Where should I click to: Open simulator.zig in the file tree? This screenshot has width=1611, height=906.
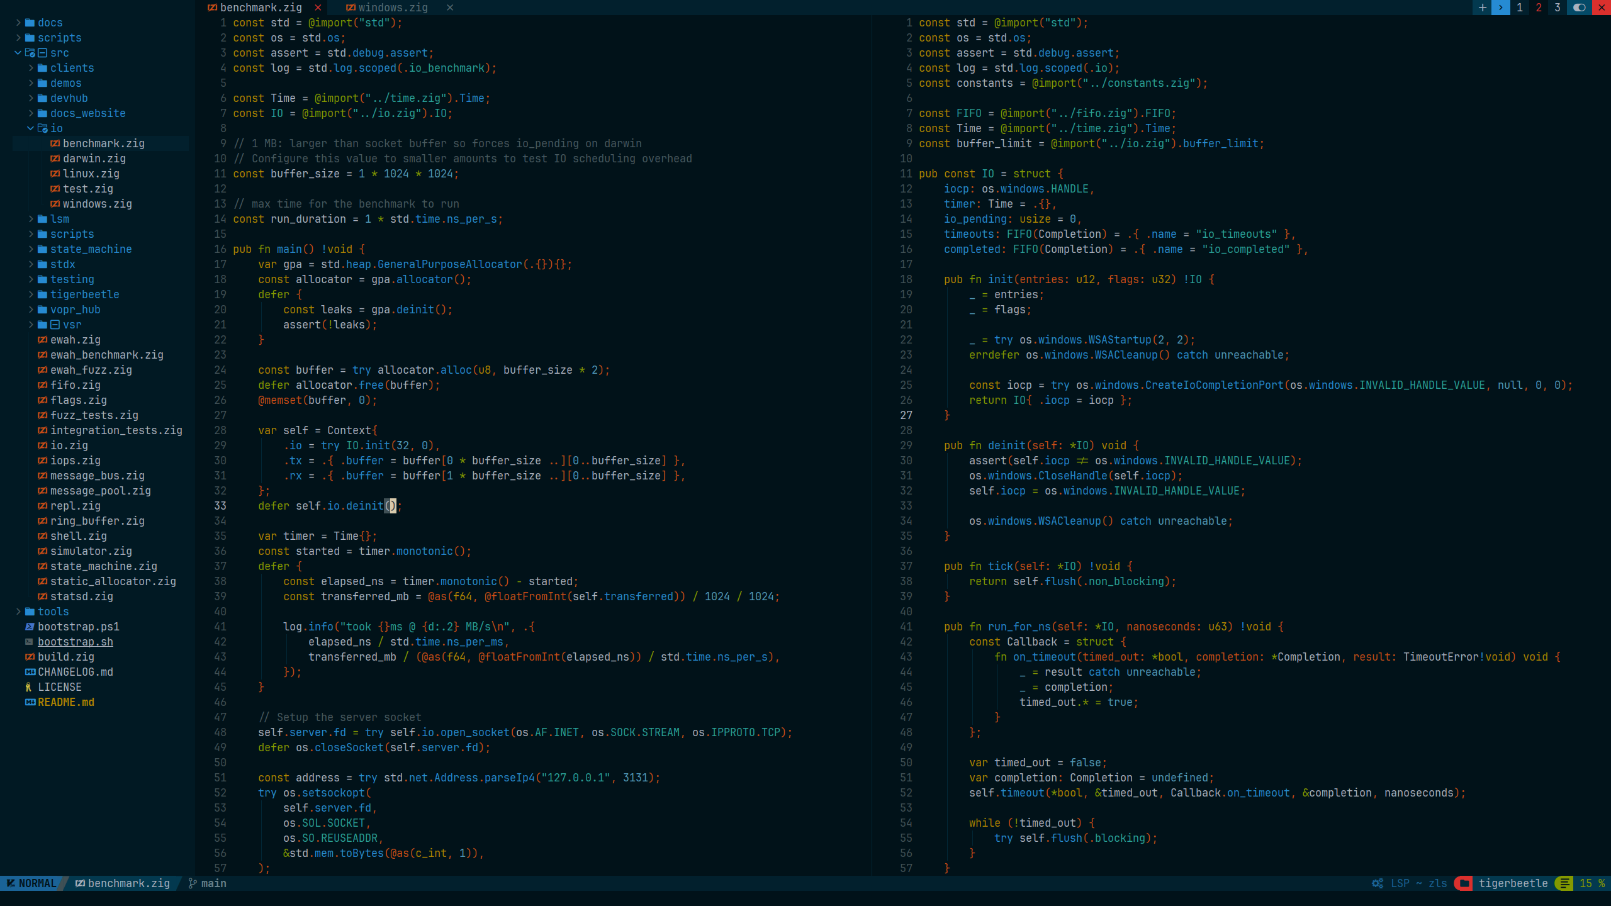pos(91,551)
